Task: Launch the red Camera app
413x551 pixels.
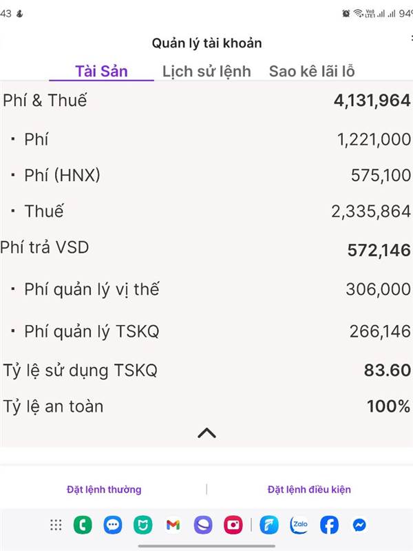Action: pos(233,525)
